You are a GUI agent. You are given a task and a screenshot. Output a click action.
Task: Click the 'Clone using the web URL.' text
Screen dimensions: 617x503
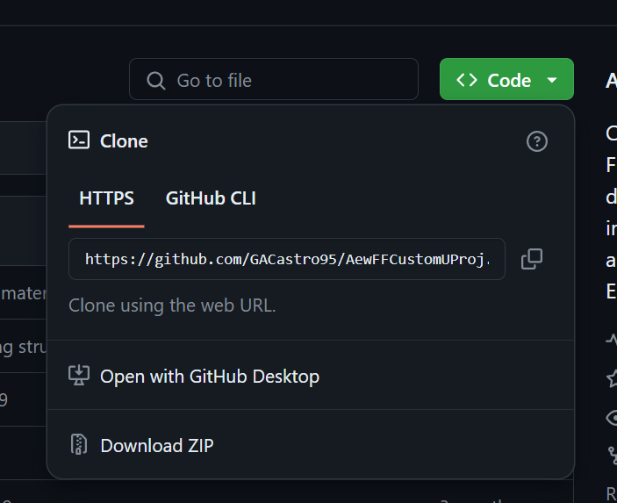pos(172,305)
